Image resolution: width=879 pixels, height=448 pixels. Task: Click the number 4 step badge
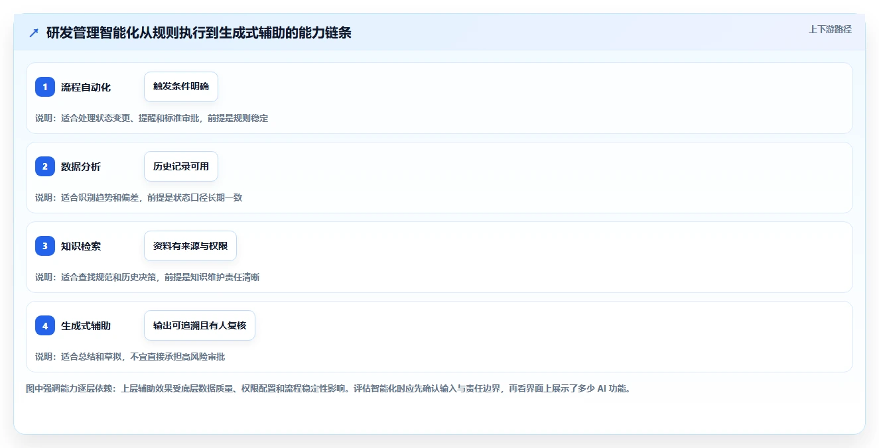coord(45,325)
